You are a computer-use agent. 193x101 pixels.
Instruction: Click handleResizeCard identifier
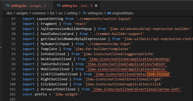click(57, 34)
